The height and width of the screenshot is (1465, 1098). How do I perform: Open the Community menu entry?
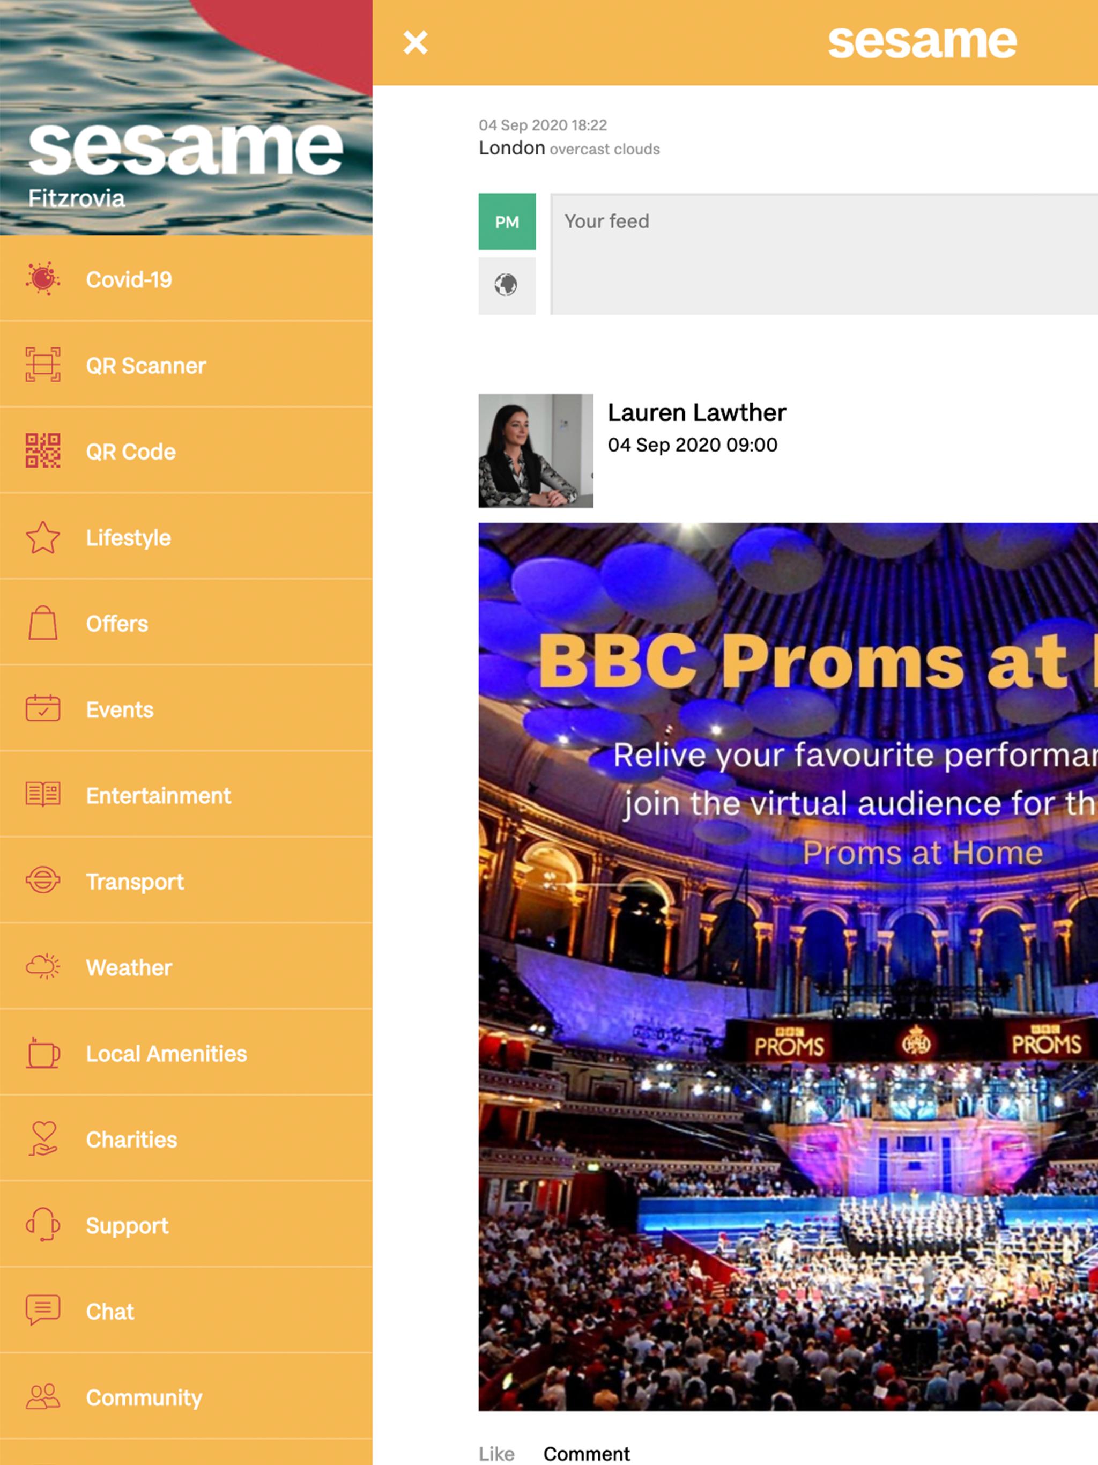[144, 1397]
